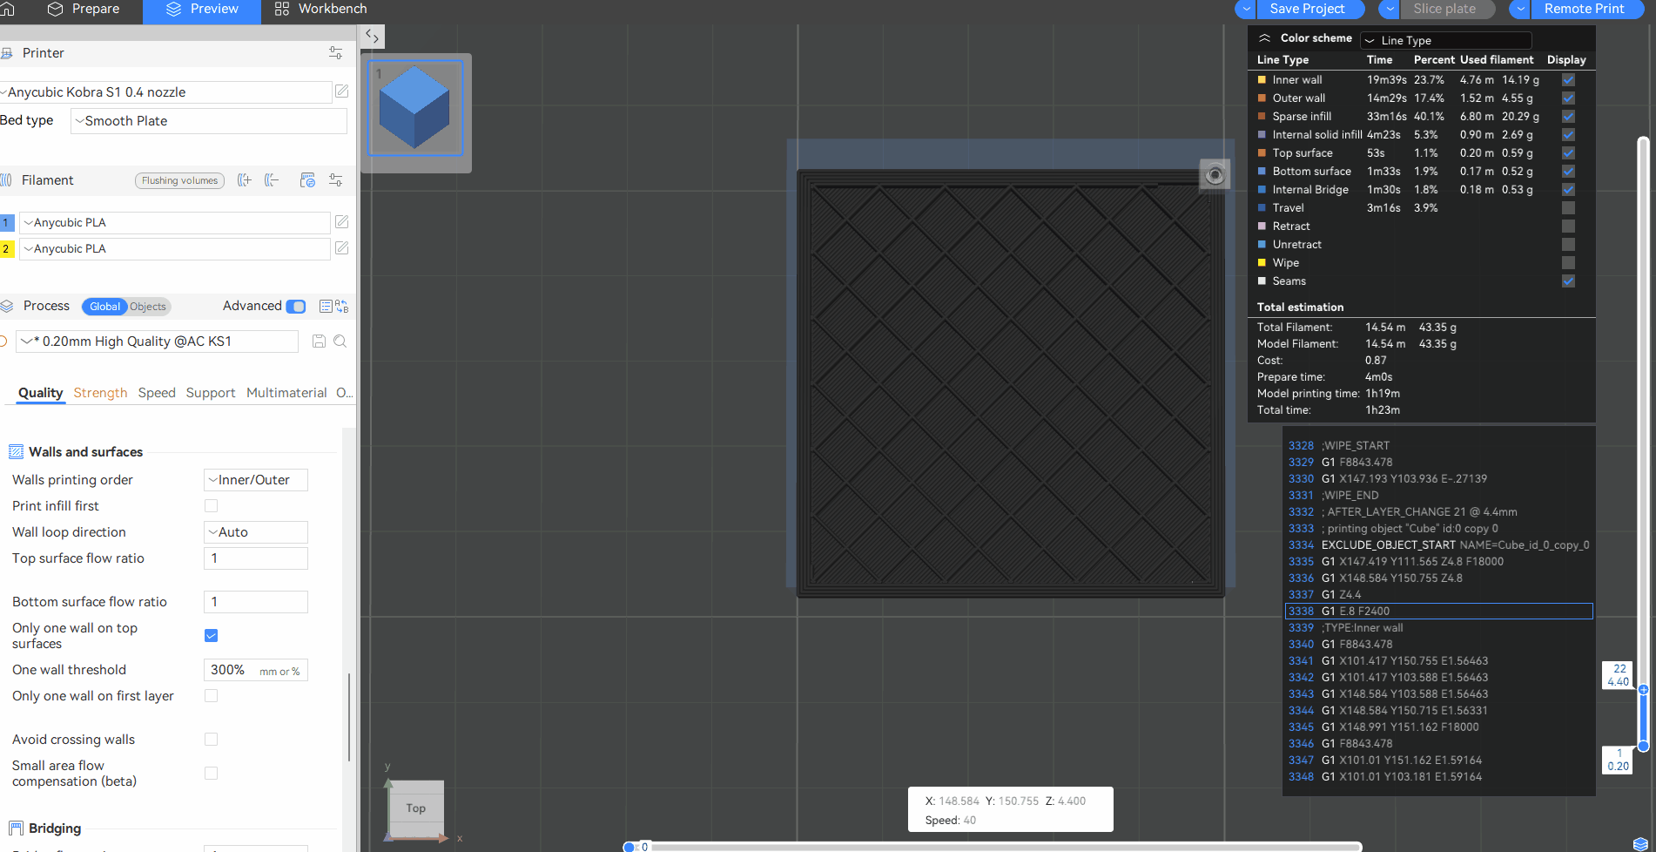Click the Process layers section icon
Viewport: 1656px width, 852px height.
tap(7, 306)
